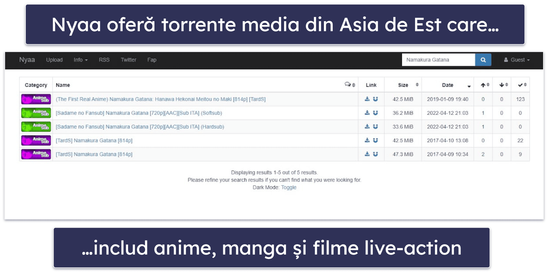Select the 33.6 MiB size value
Screen dimensions: 548x272
pyautogui.click(x=403, y=127)
